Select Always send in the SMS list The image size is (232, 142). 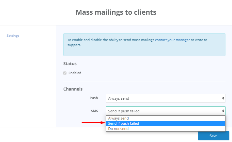pyautogui.click(x=118, y=118)
